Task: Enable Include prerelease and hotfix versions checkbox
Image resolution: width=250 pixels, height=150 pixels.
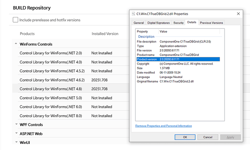Action: click(16, 20)
